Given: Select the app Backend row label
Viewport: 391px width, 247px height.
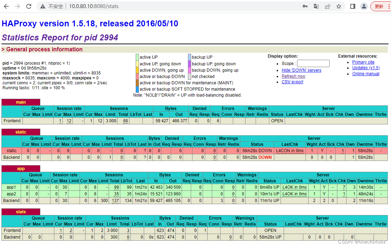Looking at the screenshot, I should click(11, 201).
